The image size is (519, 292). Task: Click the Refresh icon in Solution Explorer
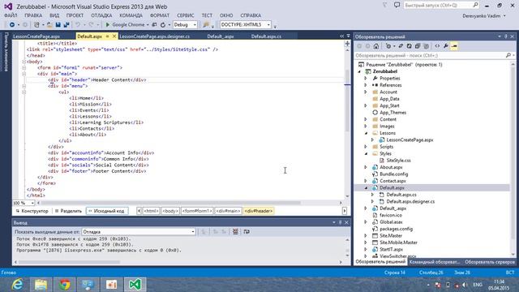pos(409,46)
